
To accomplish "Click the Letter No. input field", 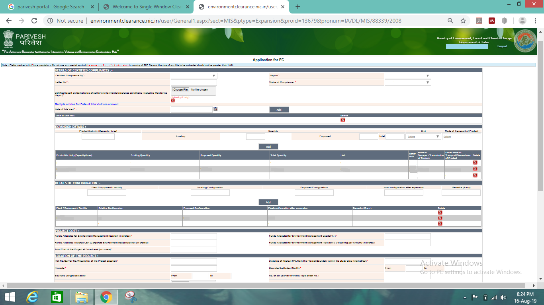I will coord(194,83).
